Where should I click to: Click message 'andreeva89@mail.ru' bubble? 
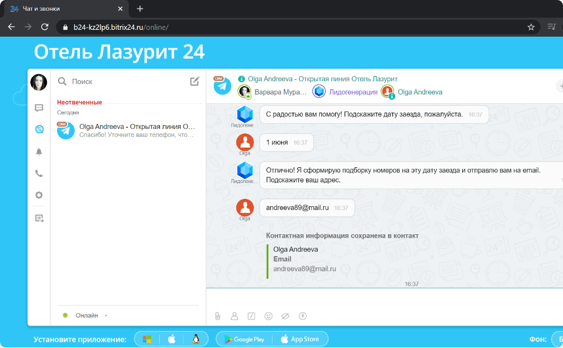point(307,208)
